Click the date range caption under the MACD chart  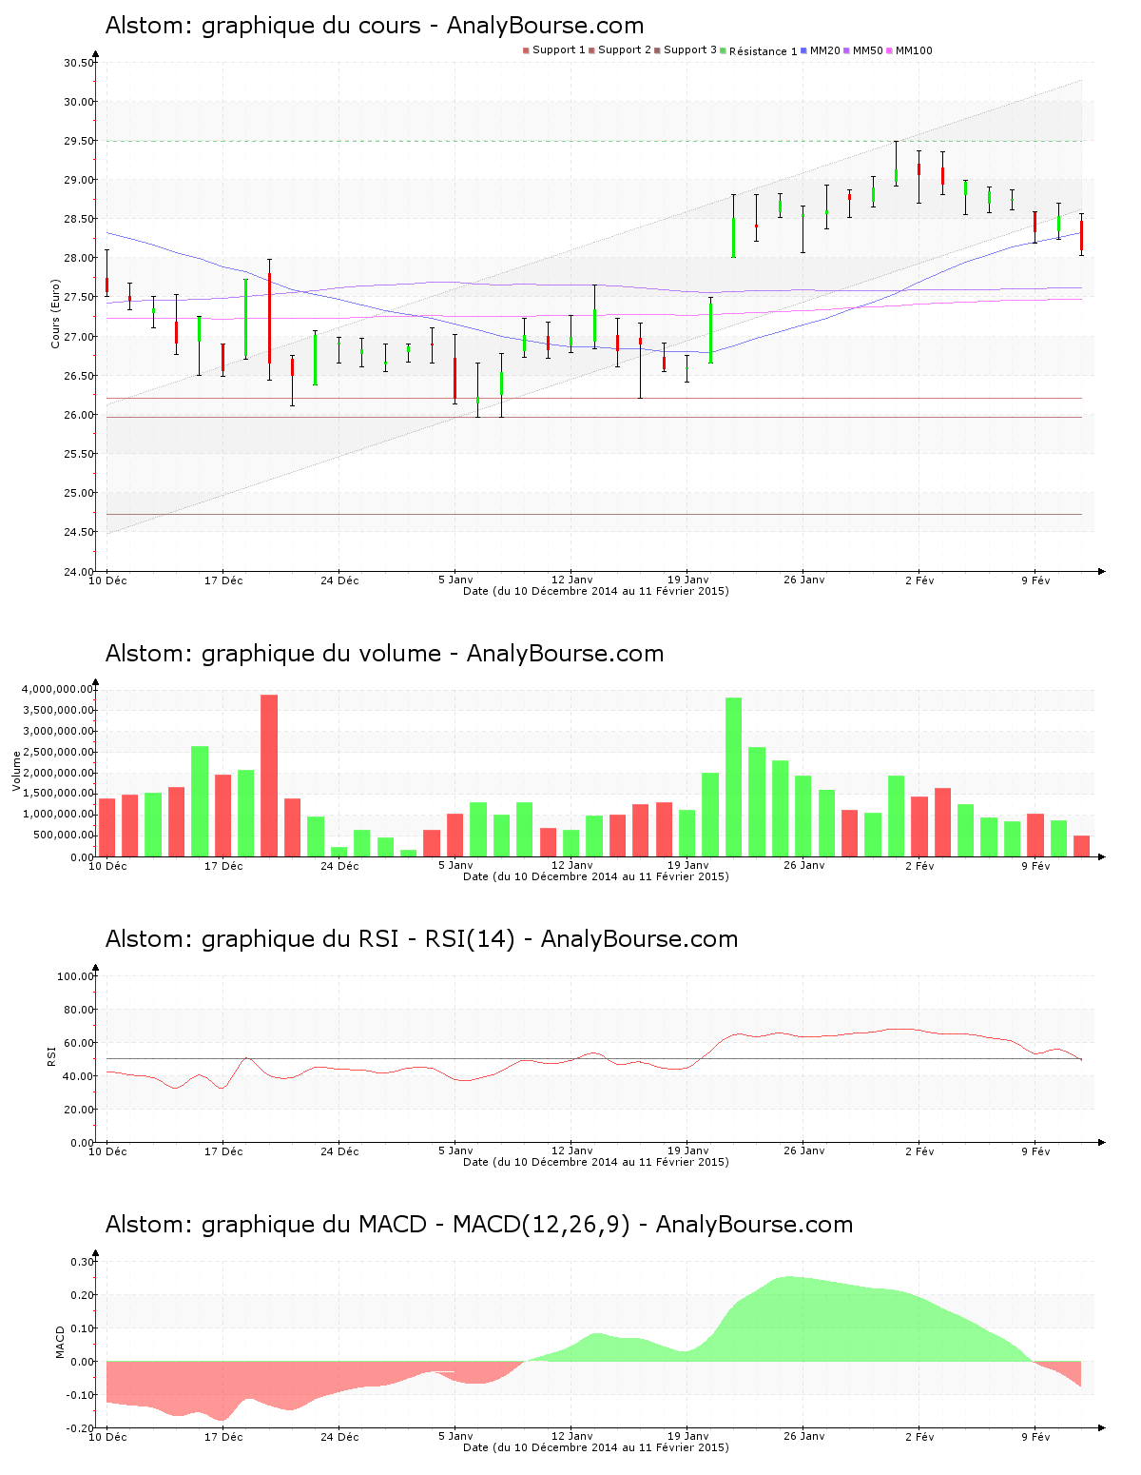pyautogui.click(x=596, y=1447)
